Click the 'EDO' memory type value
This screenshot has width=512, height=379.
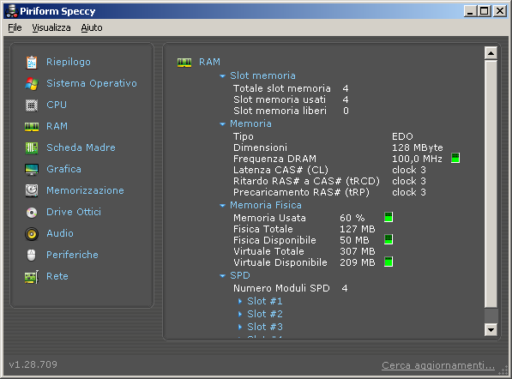pos(402,136)
